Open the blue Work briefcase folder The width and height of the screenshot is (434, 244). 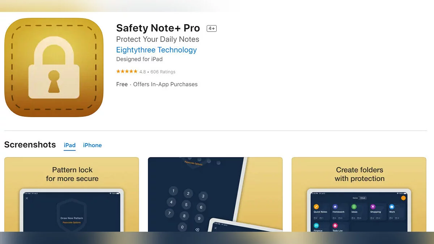392,207
